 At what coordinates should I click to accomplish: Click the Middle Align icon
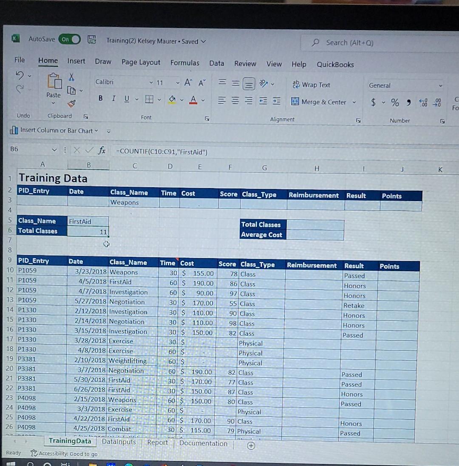[235, 83]
